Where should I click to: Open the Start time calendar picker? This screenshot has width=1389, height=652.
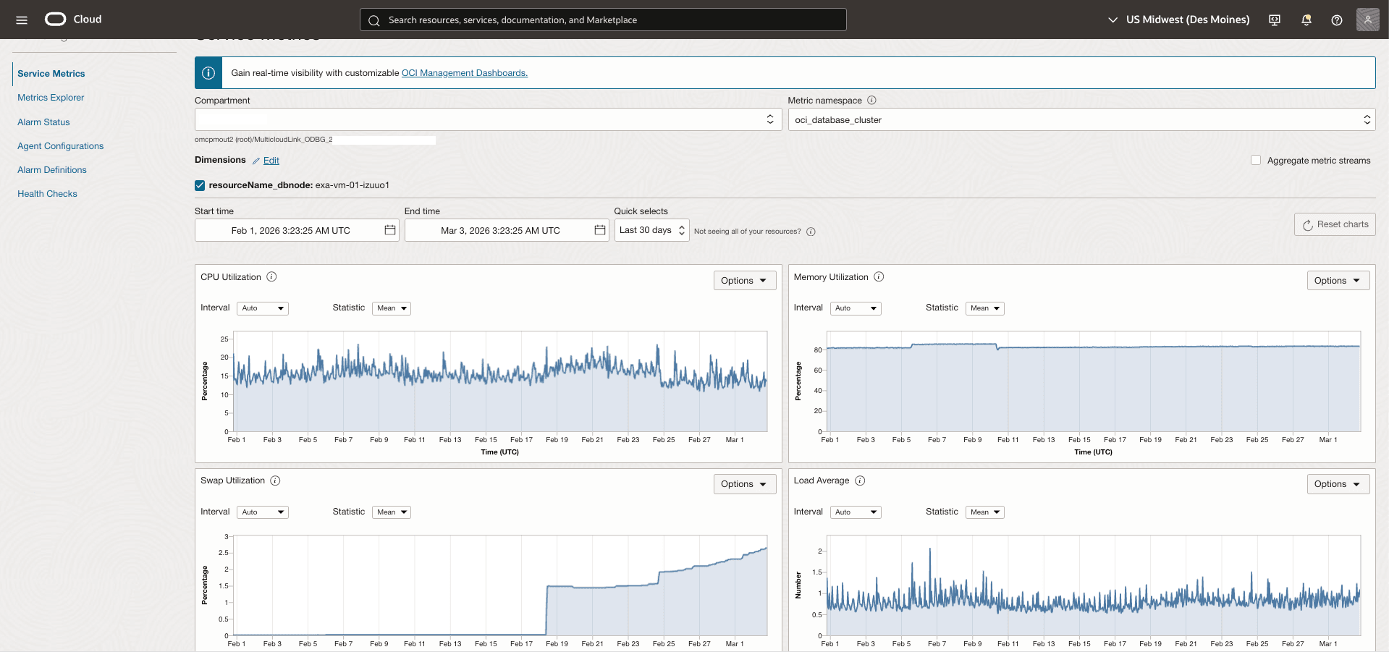point(389,229)
